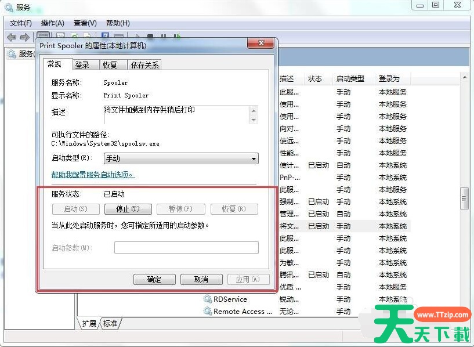The width and height of the screenshot is (474, 347).
Task: Click the gear icon beside Remote Access
Action: (207, 312)
